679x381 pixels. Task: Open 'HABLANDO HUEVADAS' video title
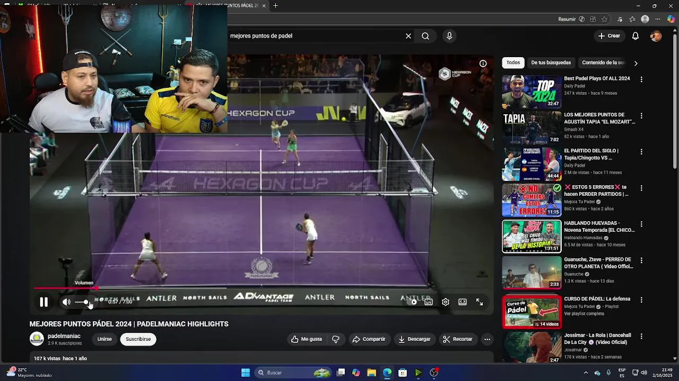[599, 226]
